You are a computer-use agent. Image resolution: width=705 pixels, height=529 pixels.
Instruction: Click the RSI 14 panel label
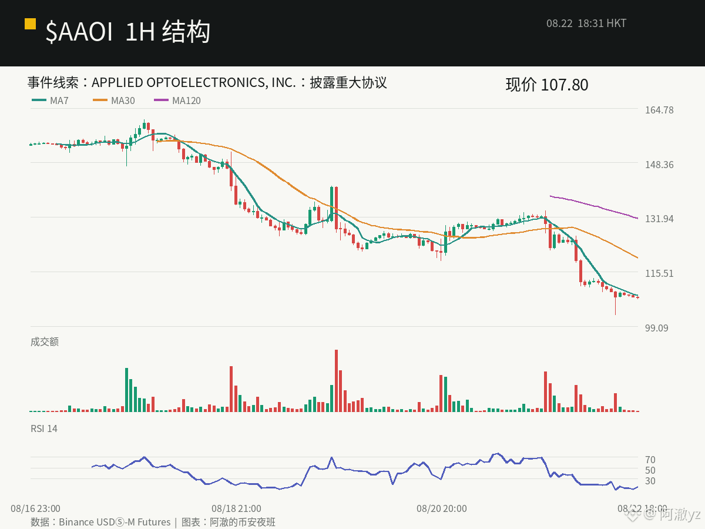click(x=44, y=428)
